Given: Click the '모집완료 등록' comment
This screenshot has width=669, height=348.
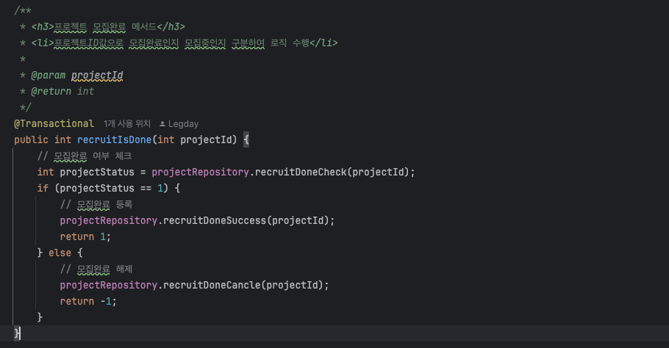Looking at the screenshot, I should pos(96,204).
